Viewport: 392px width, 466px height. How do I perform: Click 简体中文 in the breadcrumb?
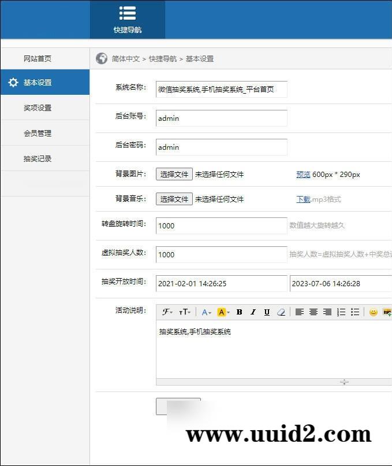[x=125, y=59]
